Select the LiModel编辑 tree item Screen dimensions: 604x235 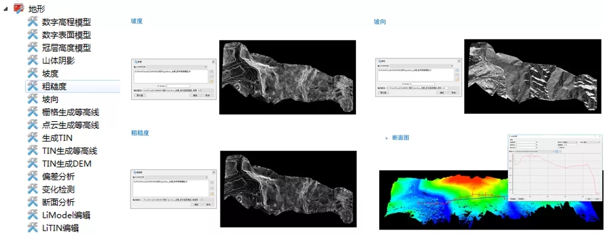point(66,215)
